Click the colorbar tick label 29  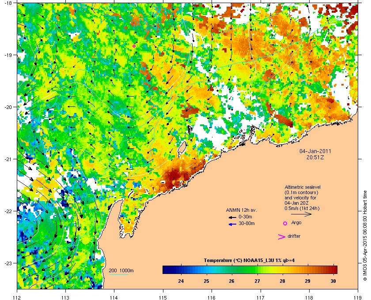(307, 281)
